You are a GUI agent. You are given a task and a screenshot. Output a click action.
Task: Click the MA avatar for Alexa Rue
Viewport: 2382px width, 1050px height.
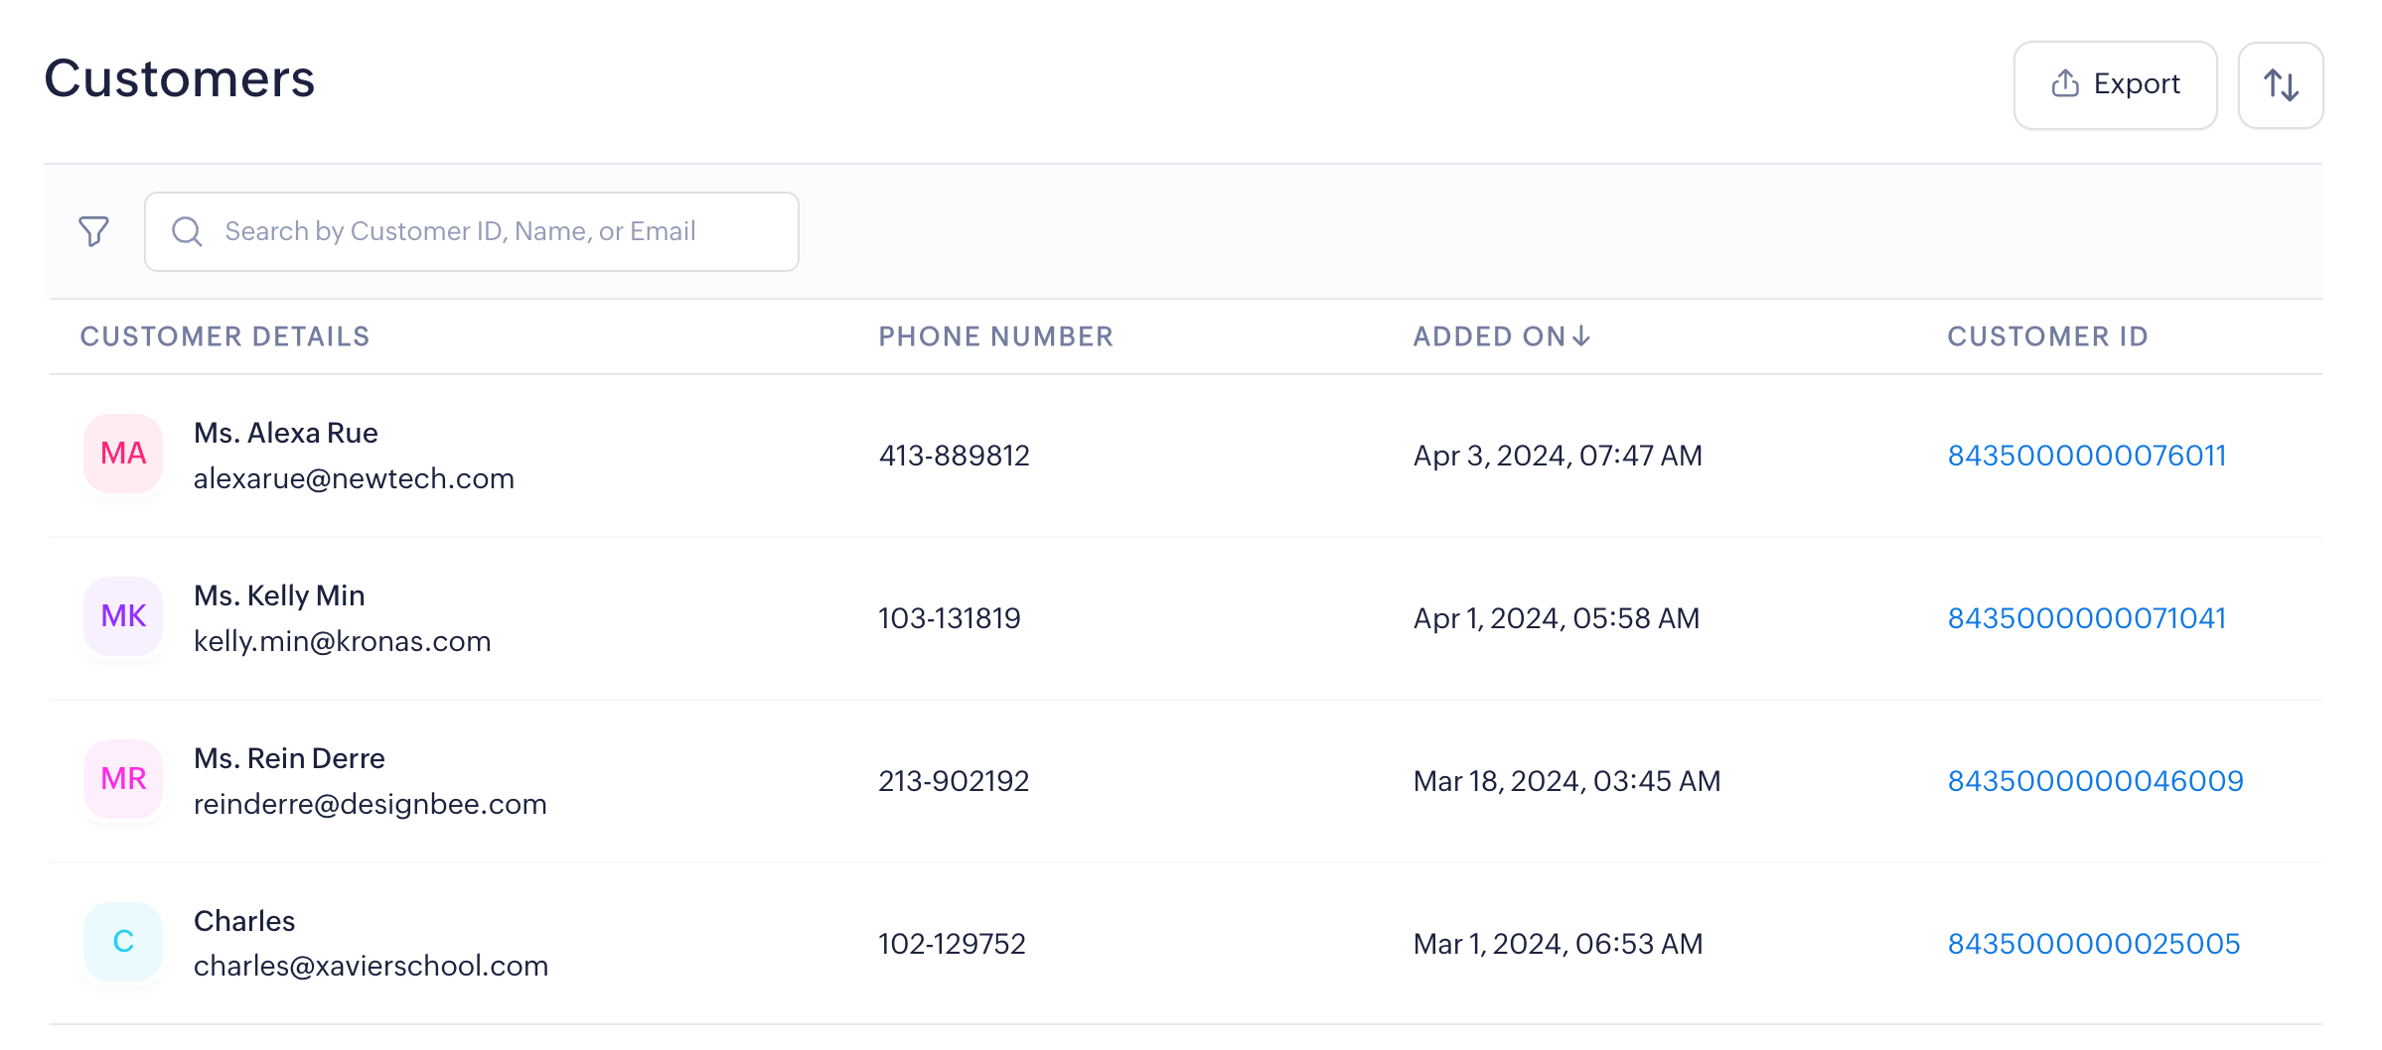click(123, 455)
